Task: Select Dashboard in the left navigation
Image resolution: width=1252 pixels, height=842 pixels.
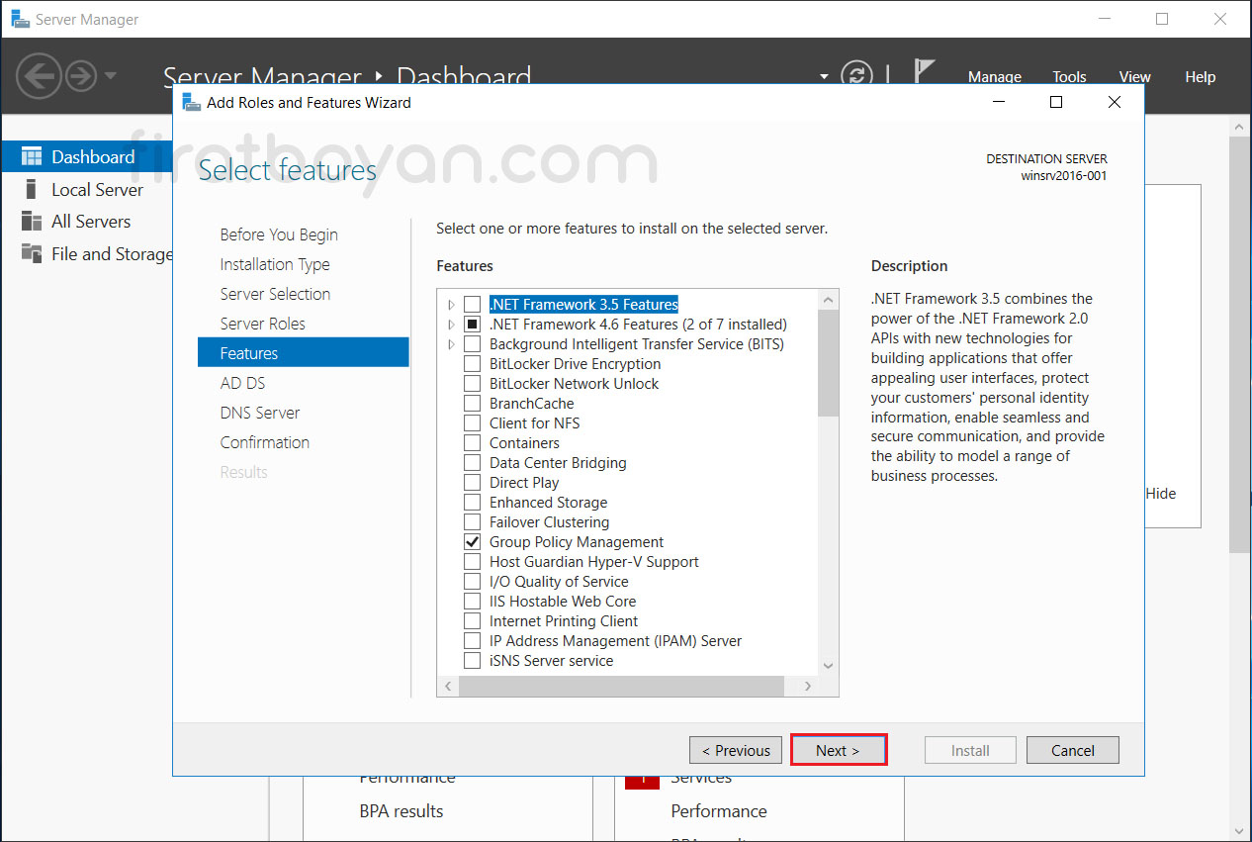Action: [x=87, y=156]
